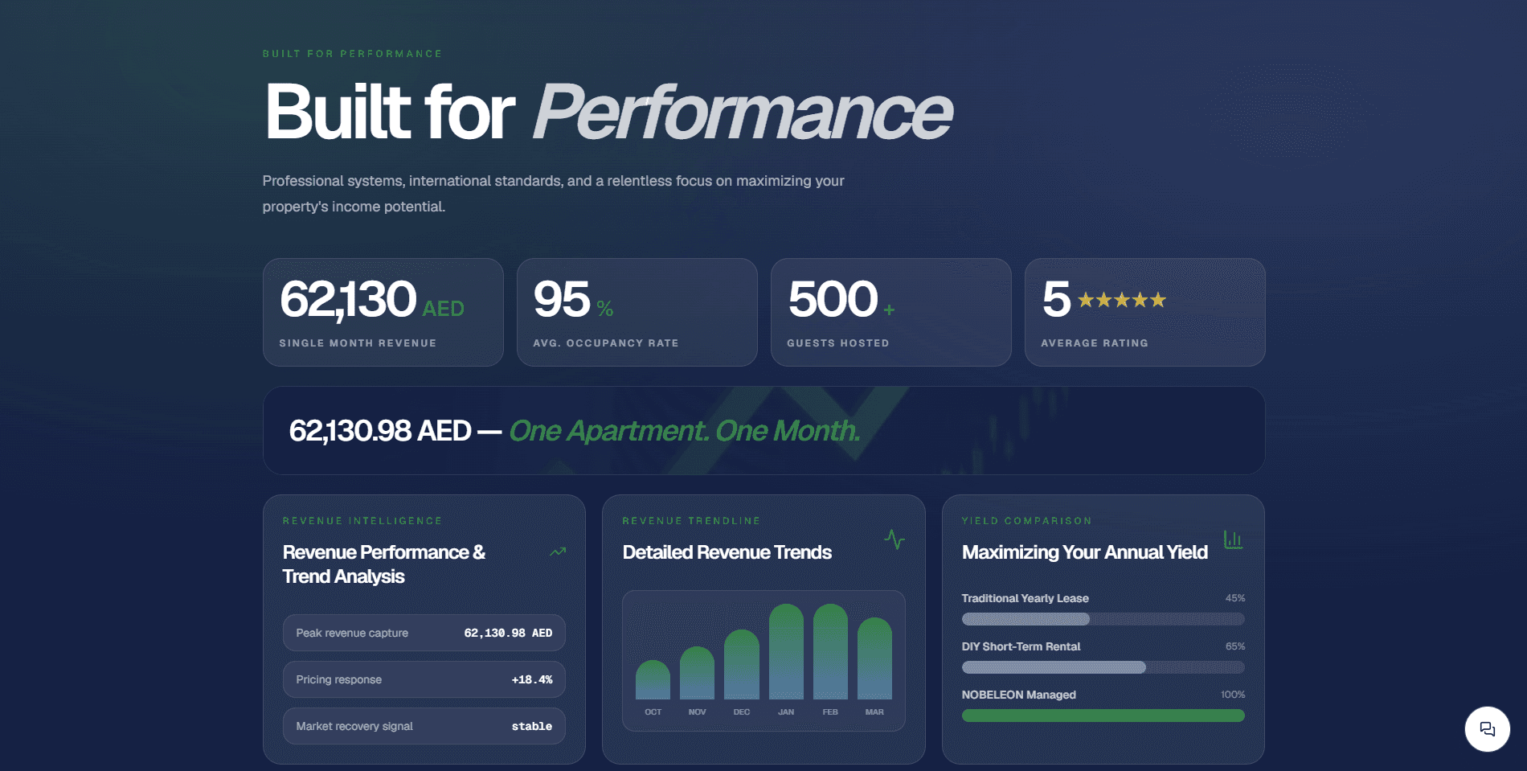This screenshot has width=1527, height=771.
Task: Click the '+18.4%' pricing response value
Action: pos(532,680)
